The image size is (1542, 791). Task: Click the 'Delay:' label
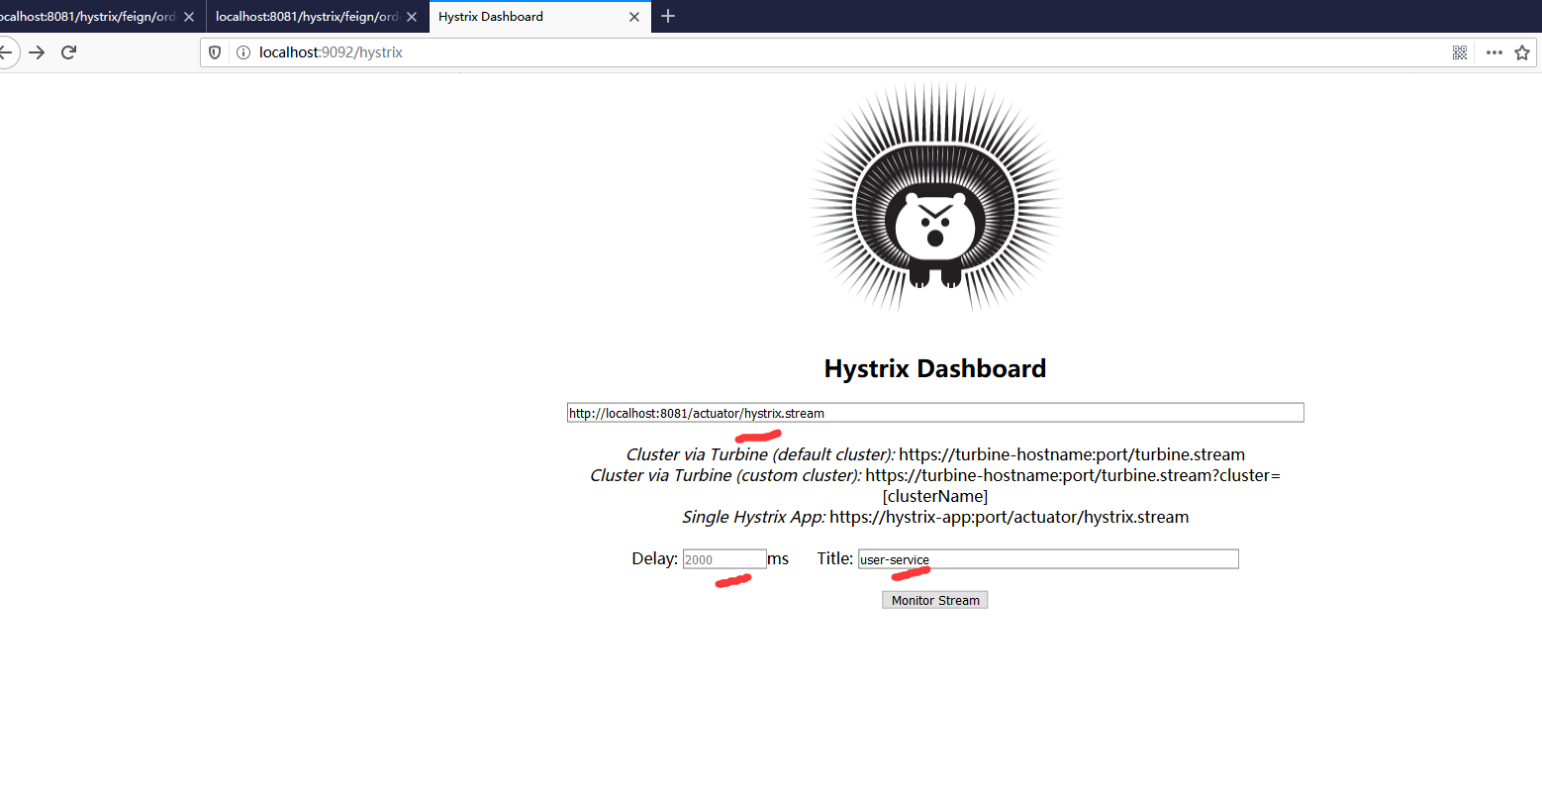click(654, 558)
